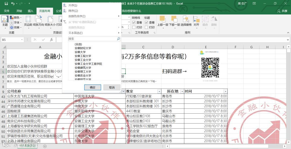This screenshot has height=149, width=291.
Task: Toggle 安徽建筑大学 in filter list
Action: pyautogui.click(x=83, y=68)
